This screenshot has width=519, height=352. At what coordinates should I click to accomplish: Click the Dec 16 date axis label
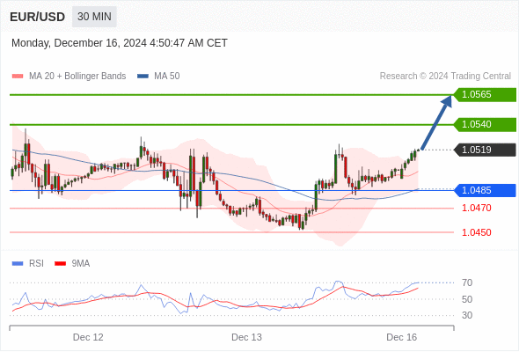(x=402, y=337)
